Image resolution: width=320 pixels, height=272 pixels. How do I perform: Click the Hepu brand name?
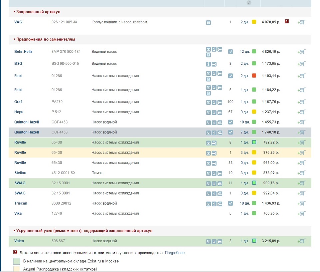tap(19, 112)
